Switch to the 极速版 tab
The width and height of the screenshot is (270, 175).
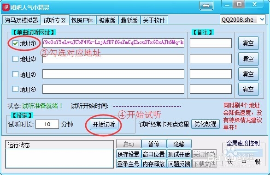tap(107, 20)
